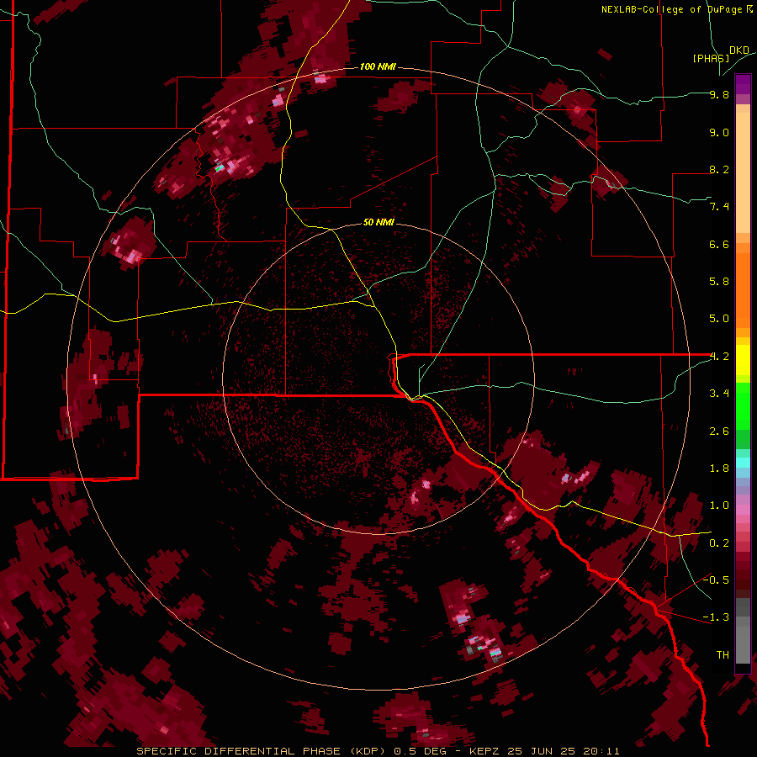Click the 0.5 DEG elevation angle text
The width and height of the screenshot is (757, 757).
[x=421, y=751]
